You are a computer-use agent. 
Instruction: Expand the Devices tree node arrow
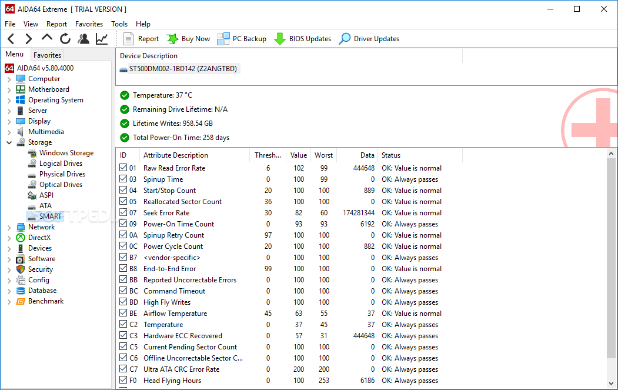(9, 248)
